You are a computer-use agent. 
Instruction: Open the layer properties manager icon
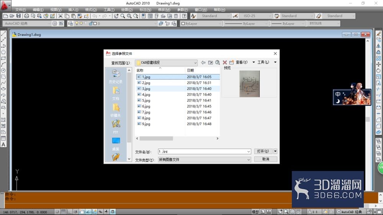[70, 23]
